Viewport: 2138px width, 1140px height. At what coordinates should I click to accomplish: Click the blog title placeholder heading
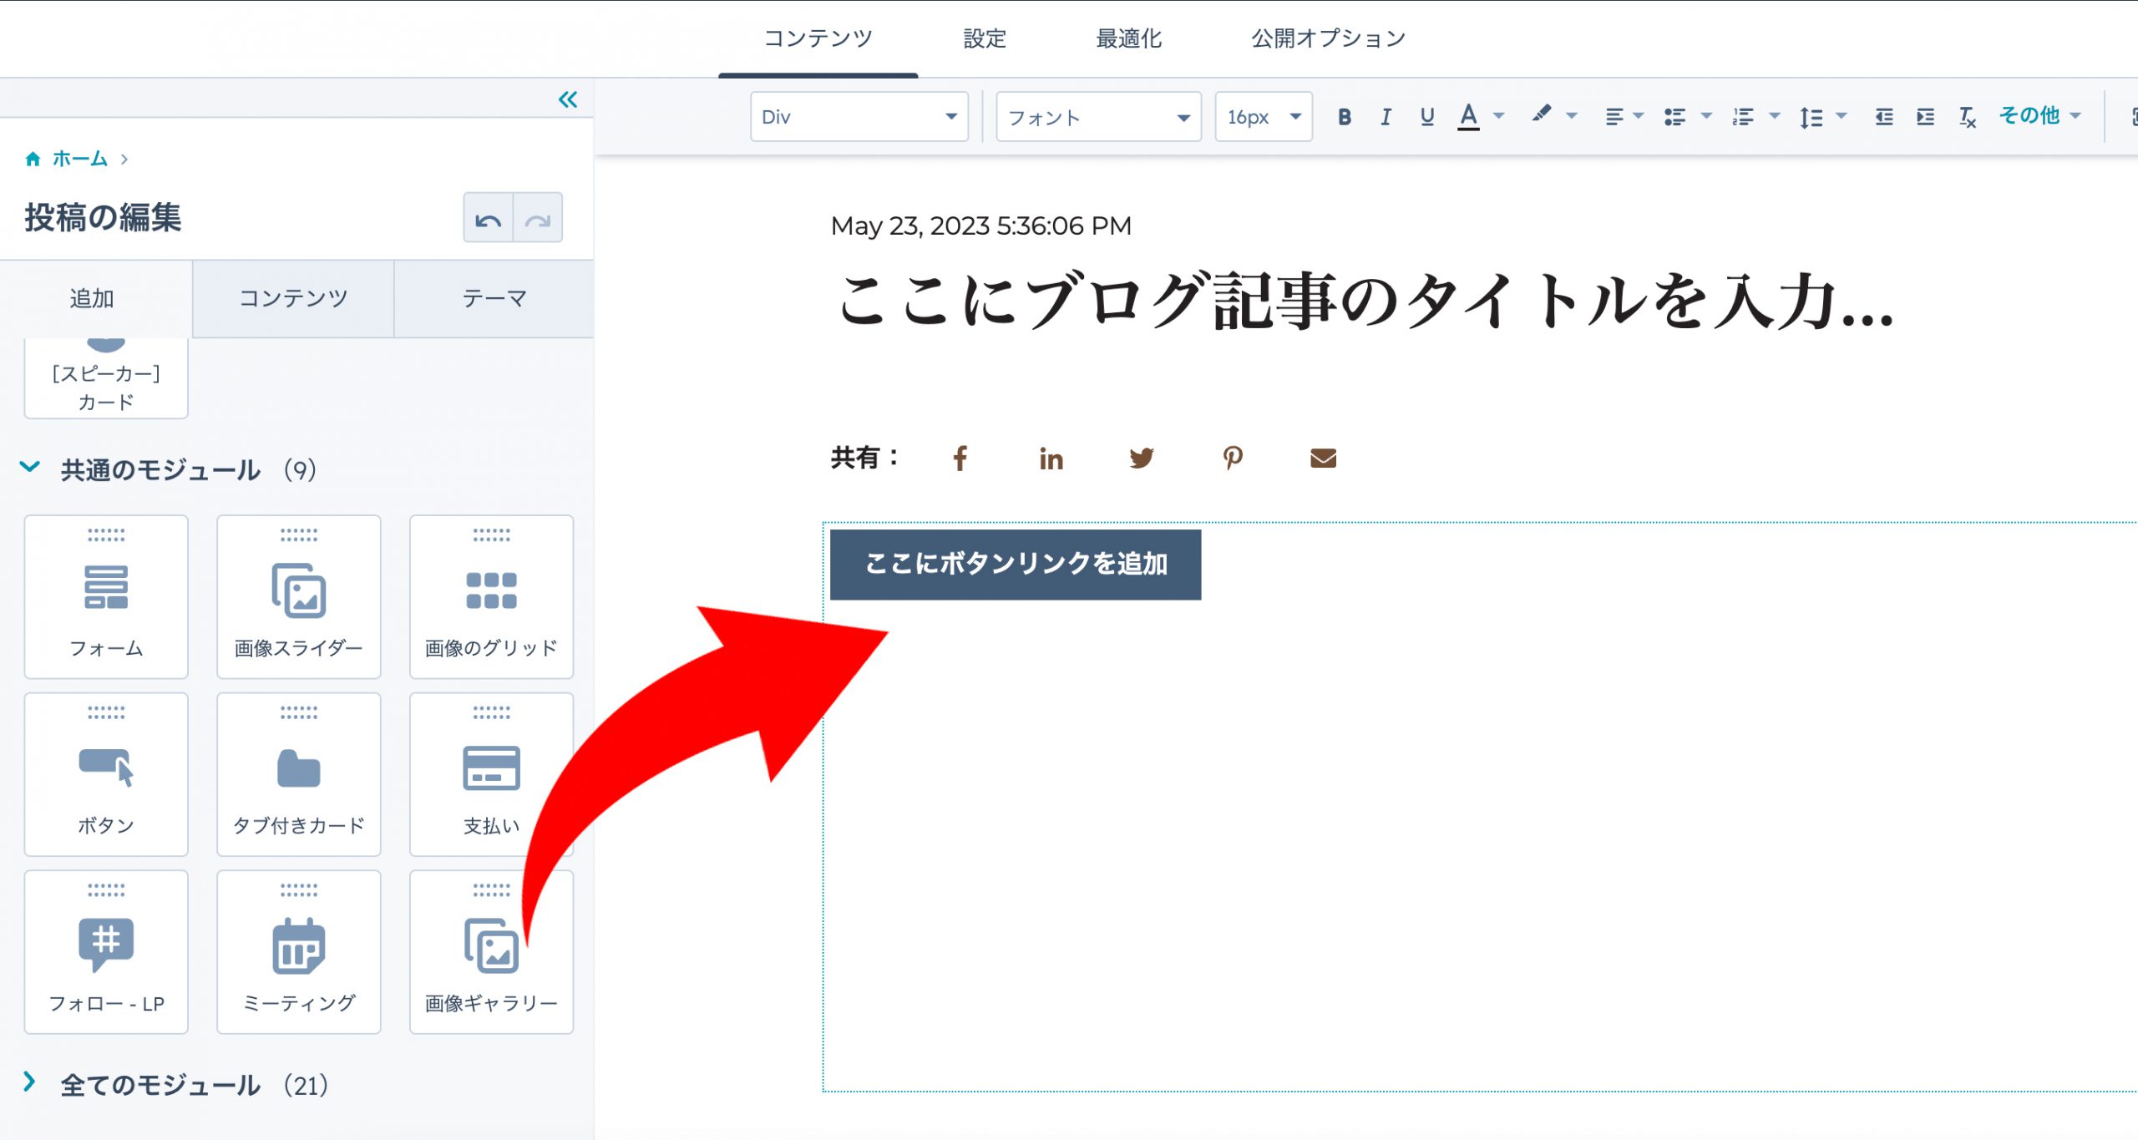(1365, 301)
